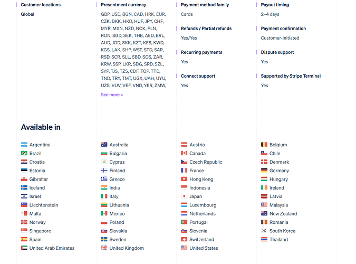
Task: Click the Available in section heading
Action: (x=41, y=127)
